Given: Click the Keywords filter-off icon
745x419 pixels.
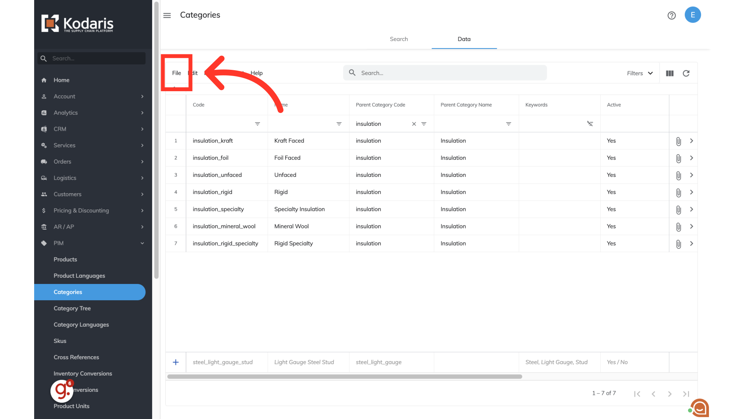Looking at the screenshot, I should click(x=590, y=124).
